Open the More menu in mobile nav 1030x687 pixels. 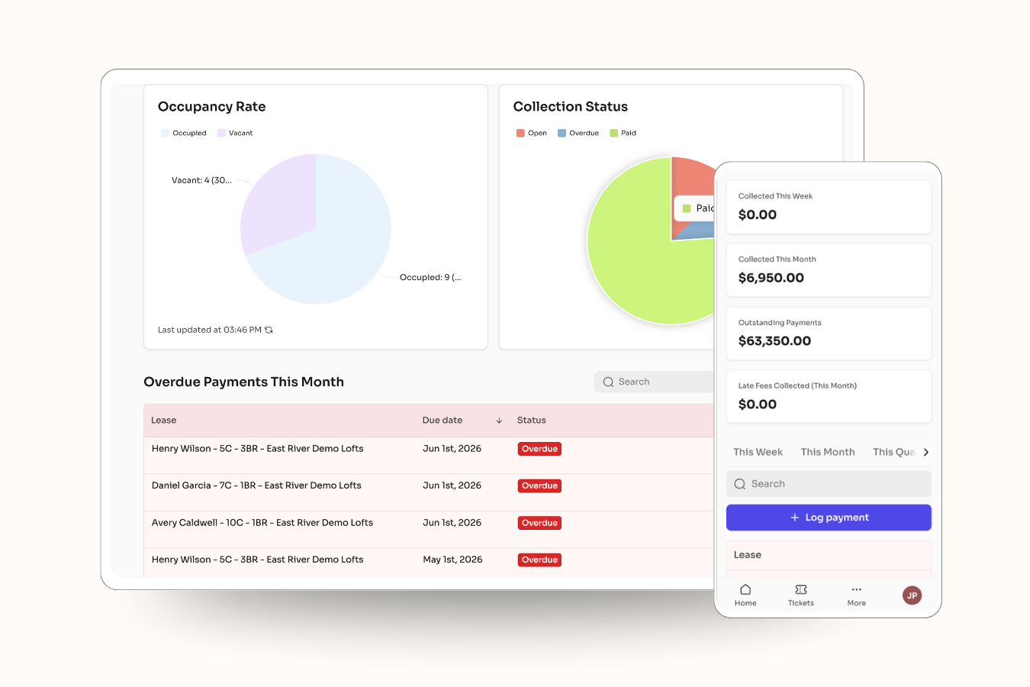(x=857, y=595)
